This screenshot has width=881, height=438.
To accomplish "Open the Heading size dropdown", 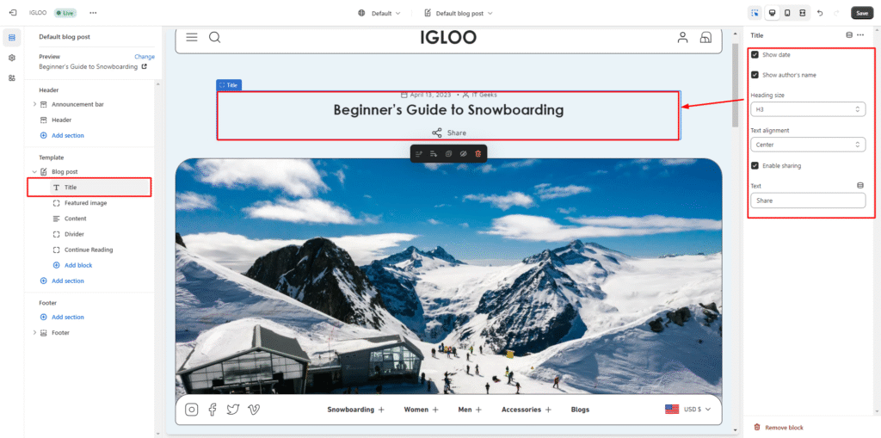I will click(807, 109).
